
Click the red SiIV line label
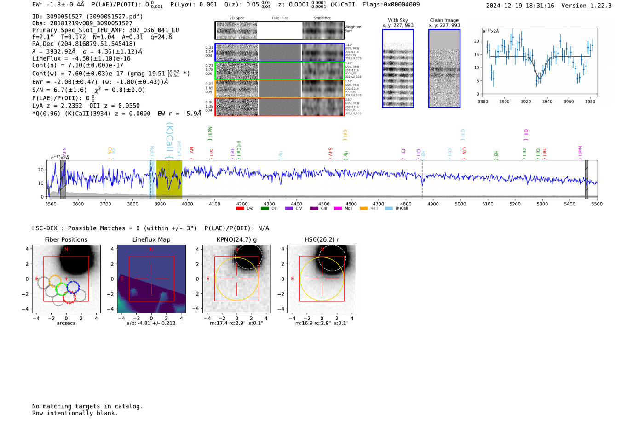coord(330,154)
